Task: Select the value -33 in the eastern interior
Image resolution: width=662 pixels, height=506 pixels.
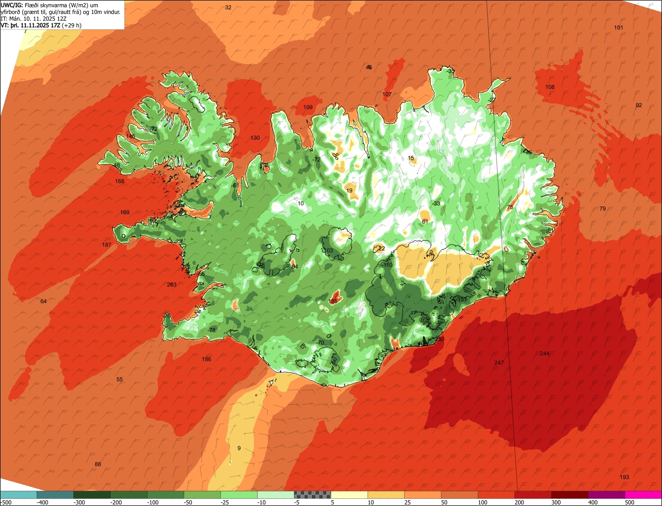Action: point(437,203)
